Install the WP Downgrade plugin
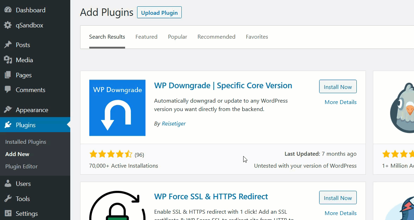 (338, 86)
